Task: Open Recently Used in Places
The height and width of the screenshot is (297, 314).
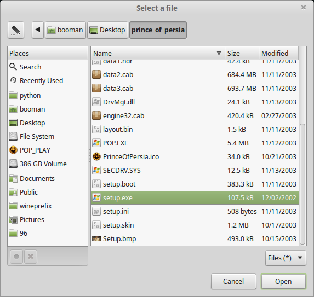Action: click(x=48, y=80)
